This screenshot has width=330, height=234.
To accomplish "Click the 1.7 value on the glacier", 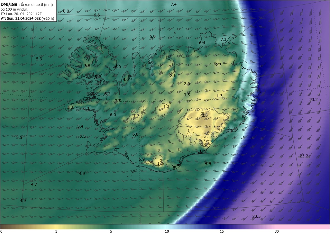I will point(136,116).
